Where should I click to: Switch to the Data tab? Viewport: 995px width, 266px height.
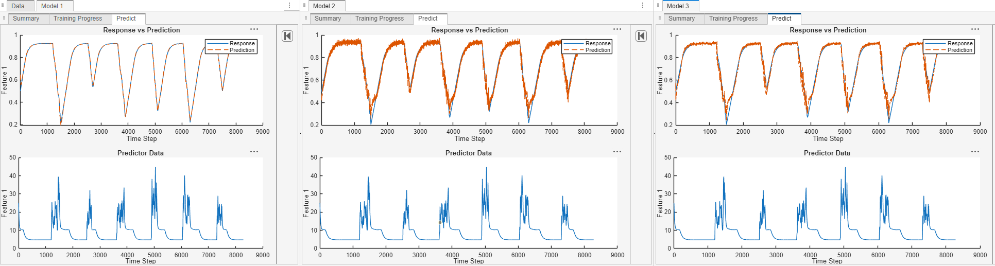click(18, 6)
